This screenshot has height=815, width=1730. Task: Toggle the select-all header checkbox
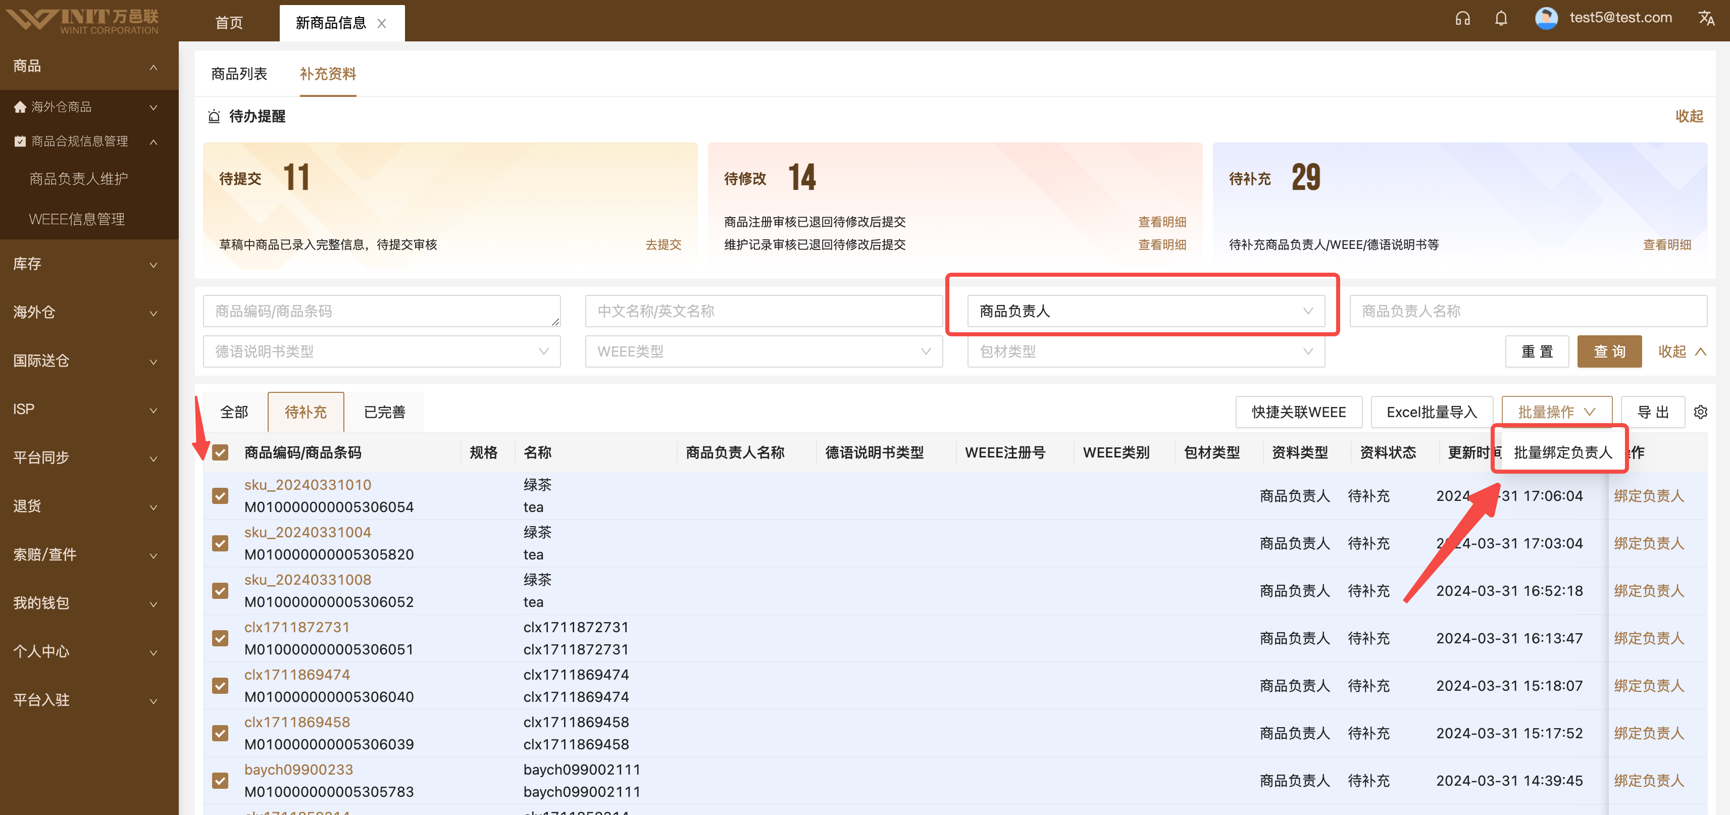pos(220,452)
